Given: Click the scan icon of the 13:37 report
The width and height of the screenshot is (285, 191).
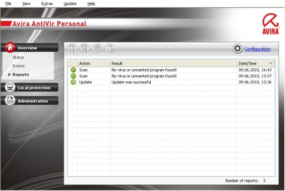Looking at the screenshot, I should (73, 76).
